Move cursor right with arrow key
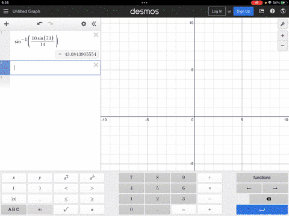289x216 pixels. 275,188
